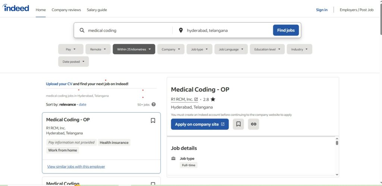The width and height of the screenshot is (382, 186).
Task: Open the Remote filter dropdown
Action: (x=98, y=49)
